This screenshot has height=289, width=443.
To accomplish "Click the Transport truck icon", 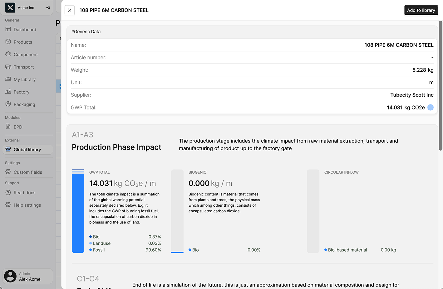I will click(8, 67).
